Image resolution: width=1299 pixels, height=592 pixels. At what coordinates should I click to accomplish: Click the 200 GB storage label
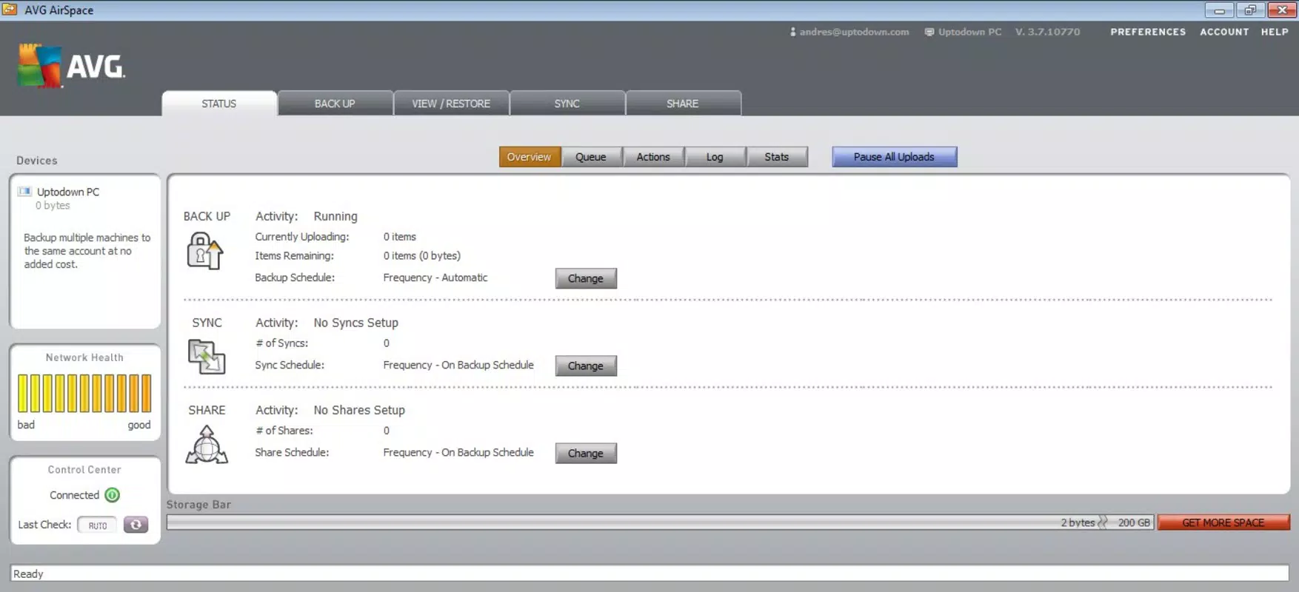1134,522
